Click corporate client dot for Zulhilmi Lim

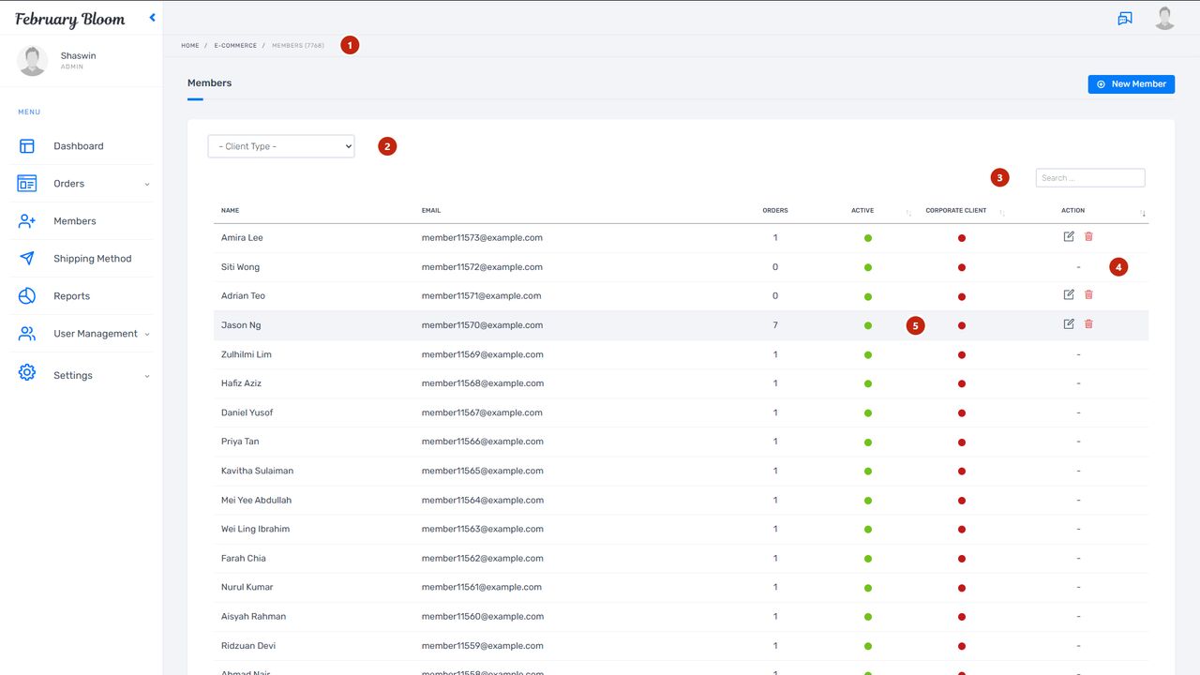962,354
